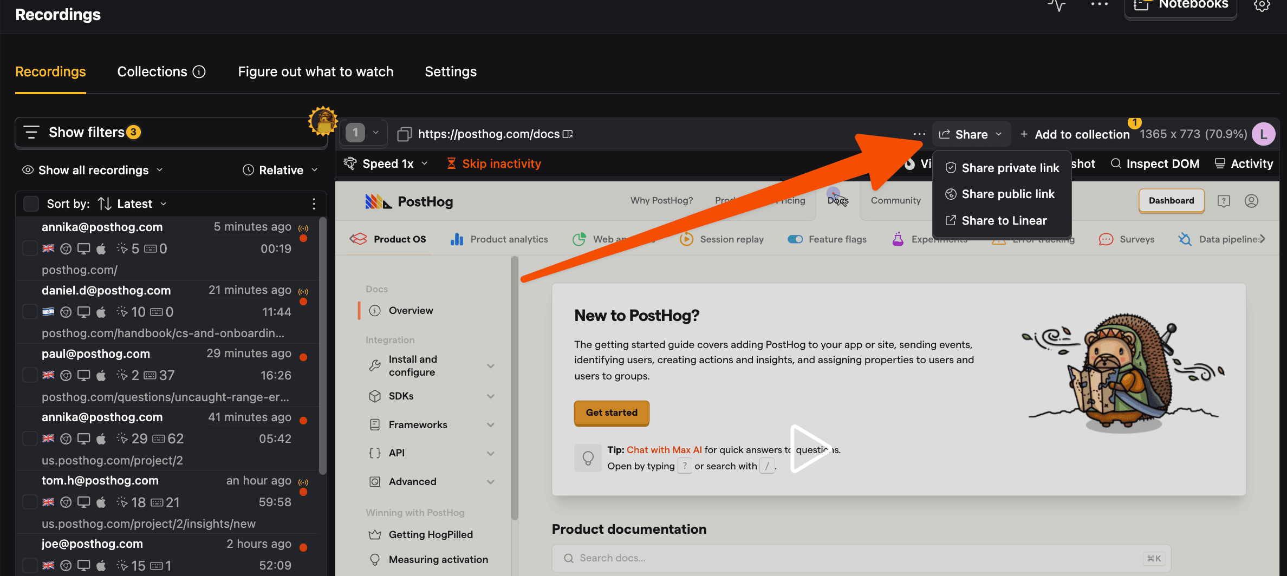
Task: Select the Session replay tab
Action: (x=721, y=239)
